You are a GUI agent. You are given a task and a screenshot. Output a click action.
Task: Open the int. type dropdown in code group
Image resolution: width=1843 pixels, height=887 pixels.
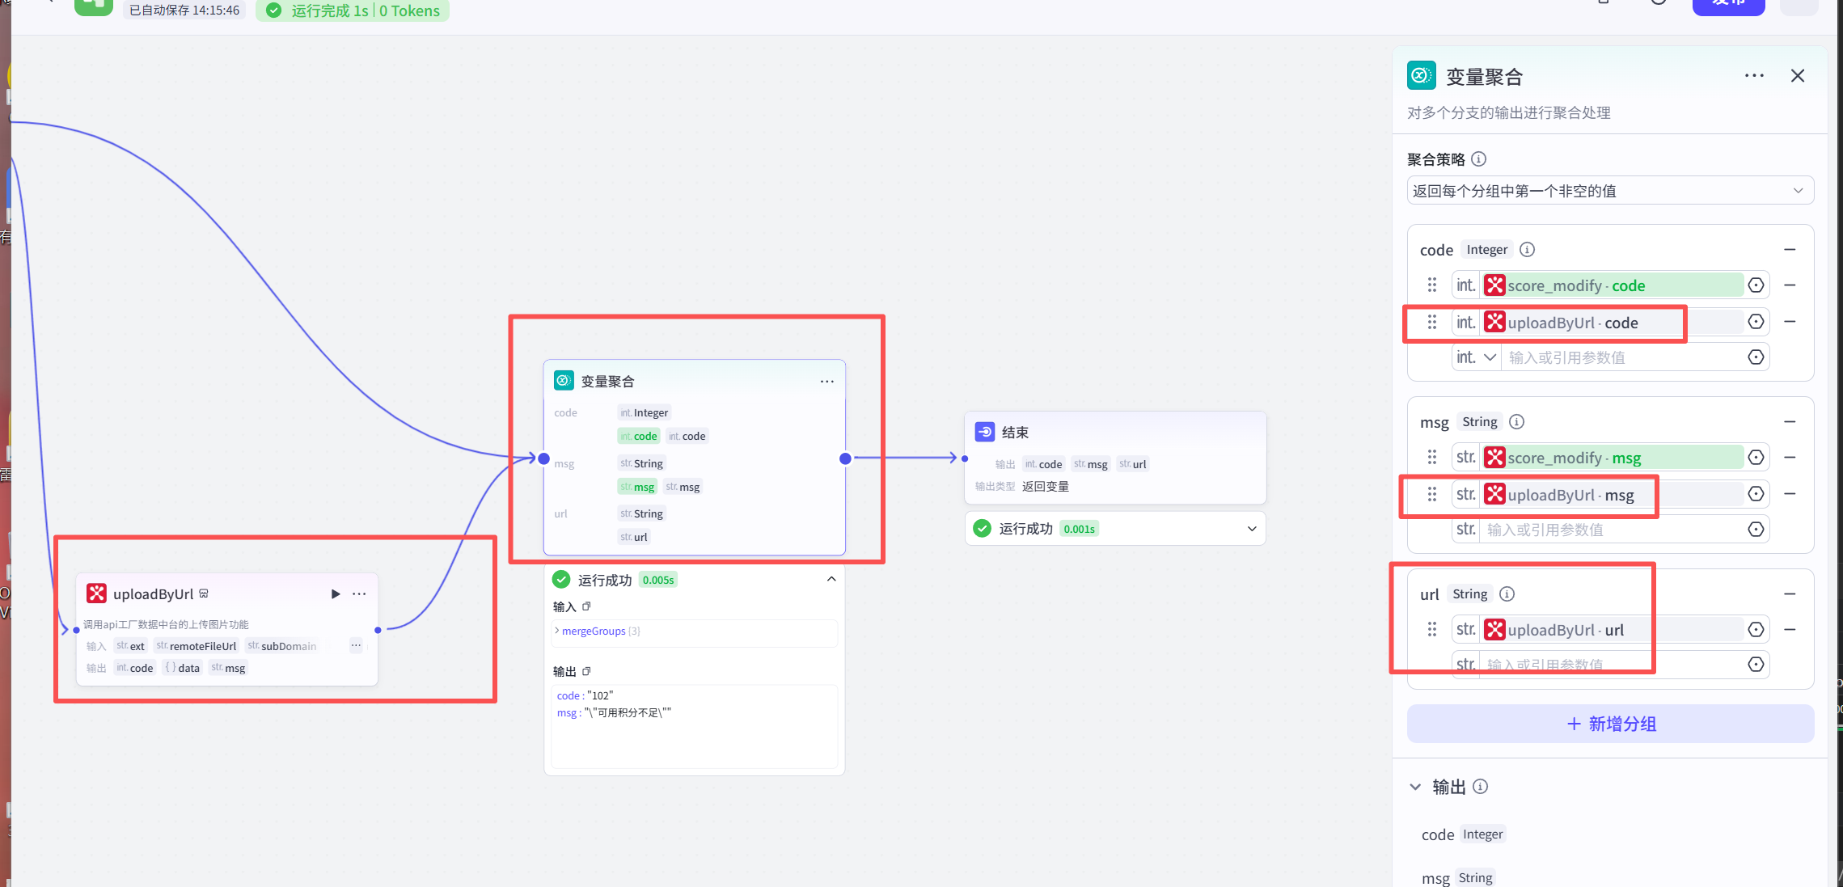(x=1477, y=357)
